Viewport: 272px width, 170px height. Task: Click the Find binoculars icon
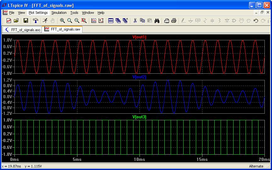pyautogui.click(x=157, y=21)
